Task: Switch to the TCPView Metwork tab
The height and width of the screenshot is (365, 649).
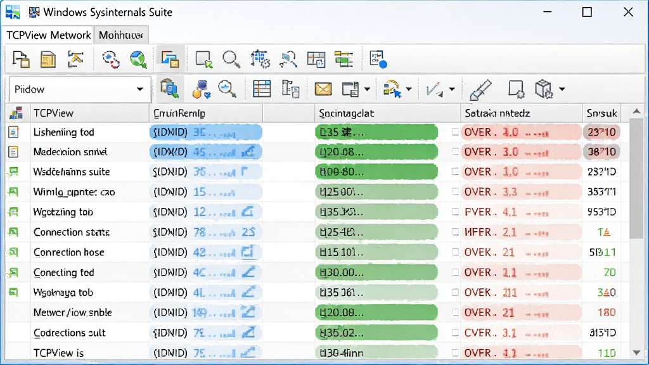Action: coord(48,35)
